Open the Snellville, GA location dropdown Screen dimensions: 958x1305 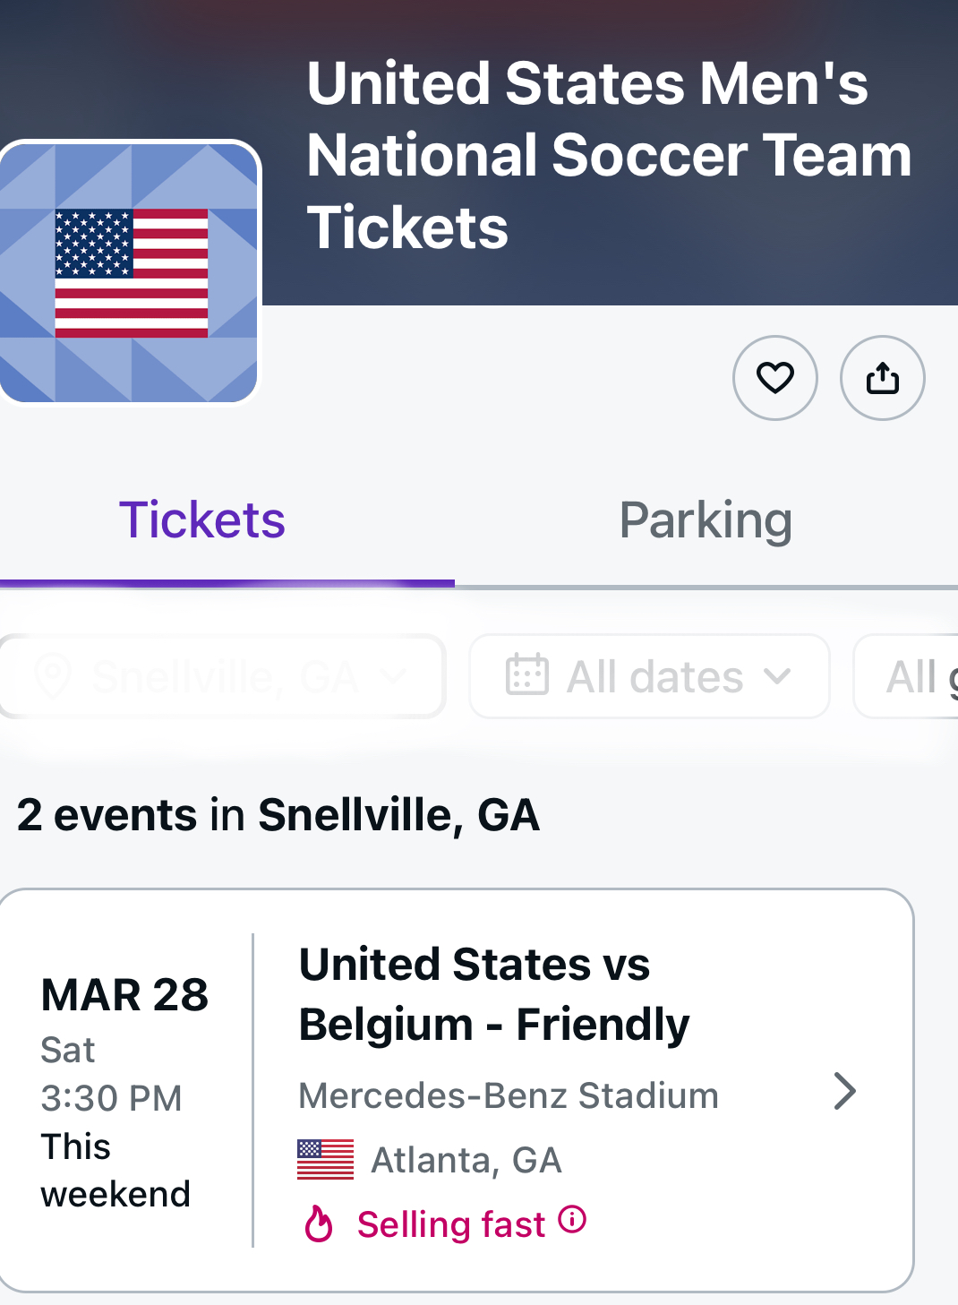(x=222, y=676)
